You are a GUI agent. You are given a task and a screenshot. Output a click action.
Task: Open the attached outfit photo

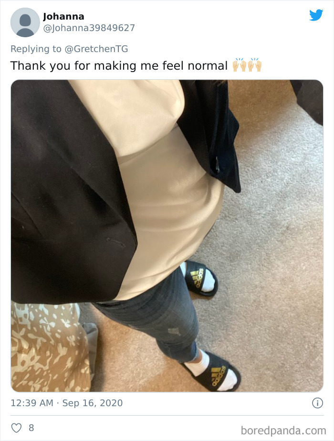coord(167,236)
